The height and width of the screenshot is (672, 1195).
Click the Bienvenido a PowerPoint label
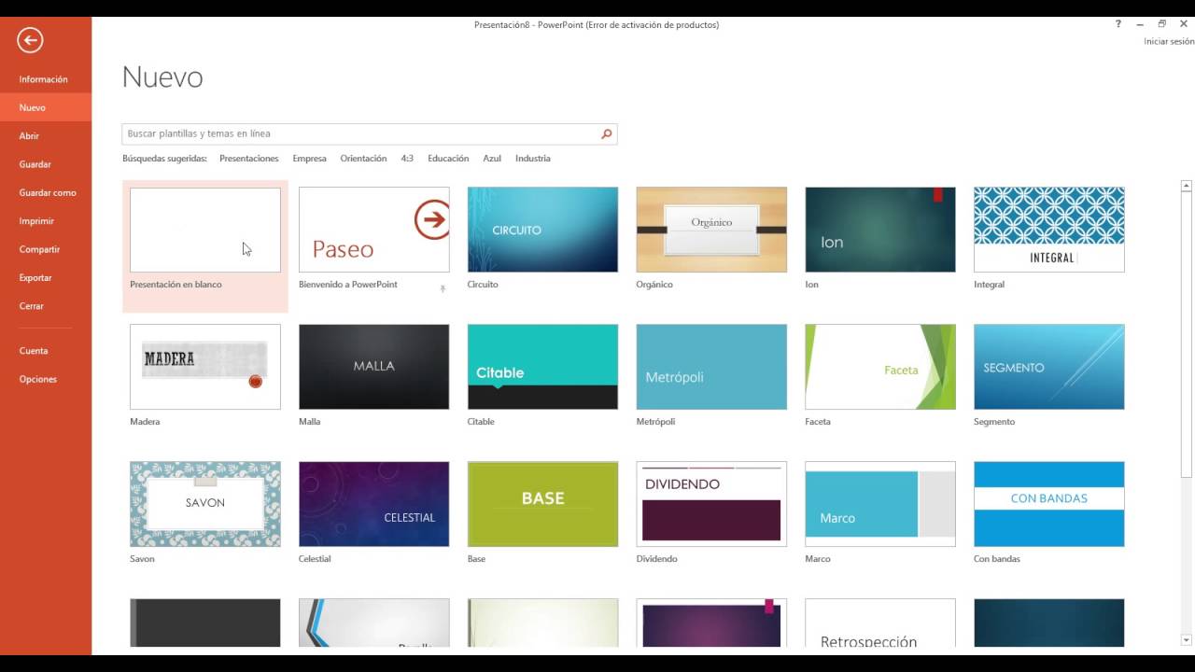[348, 285]
